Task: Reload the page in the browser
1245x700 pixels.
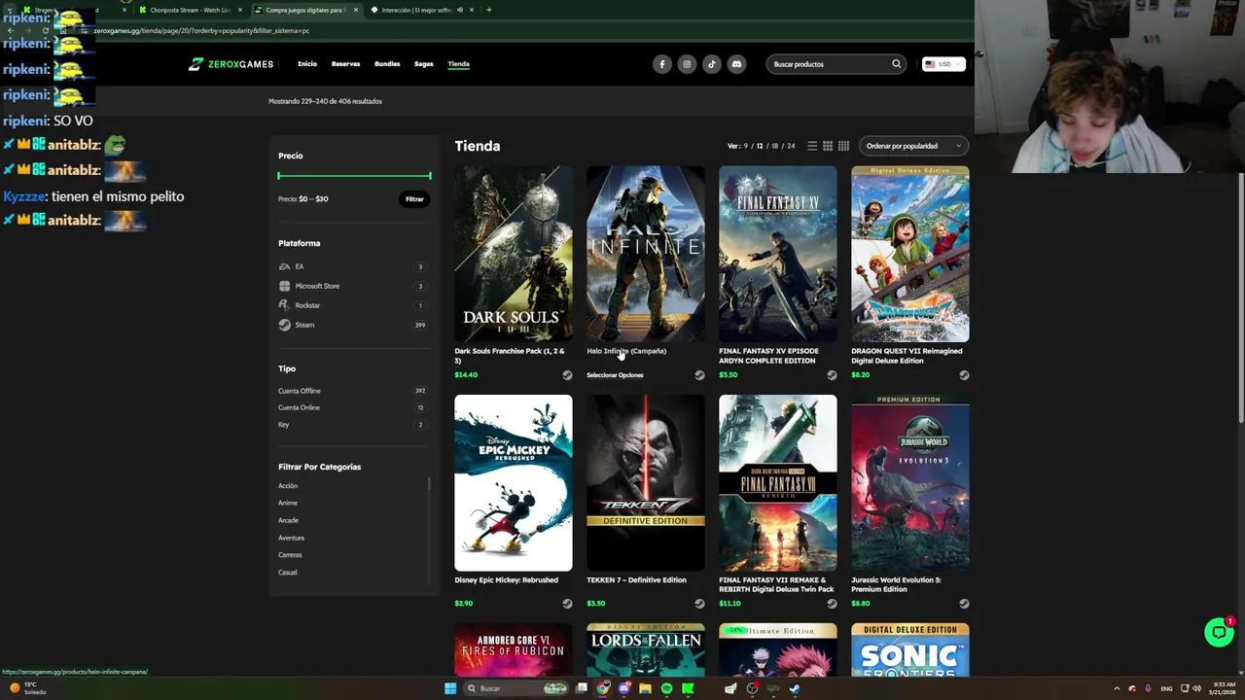Action: click(45, 30)
